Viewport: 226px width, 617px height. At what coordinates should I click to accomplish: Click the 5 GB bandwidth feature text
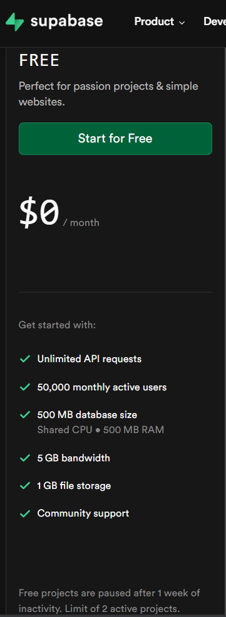pos(74,458)
